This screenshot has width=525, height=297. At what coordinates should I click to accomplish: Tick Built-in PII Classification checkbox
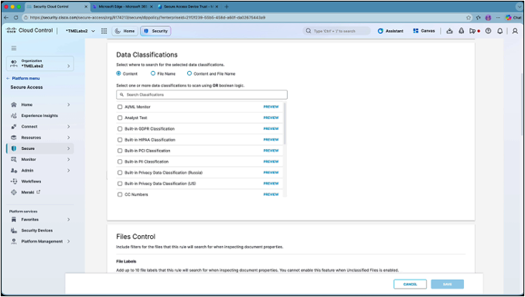coord(120,162)
